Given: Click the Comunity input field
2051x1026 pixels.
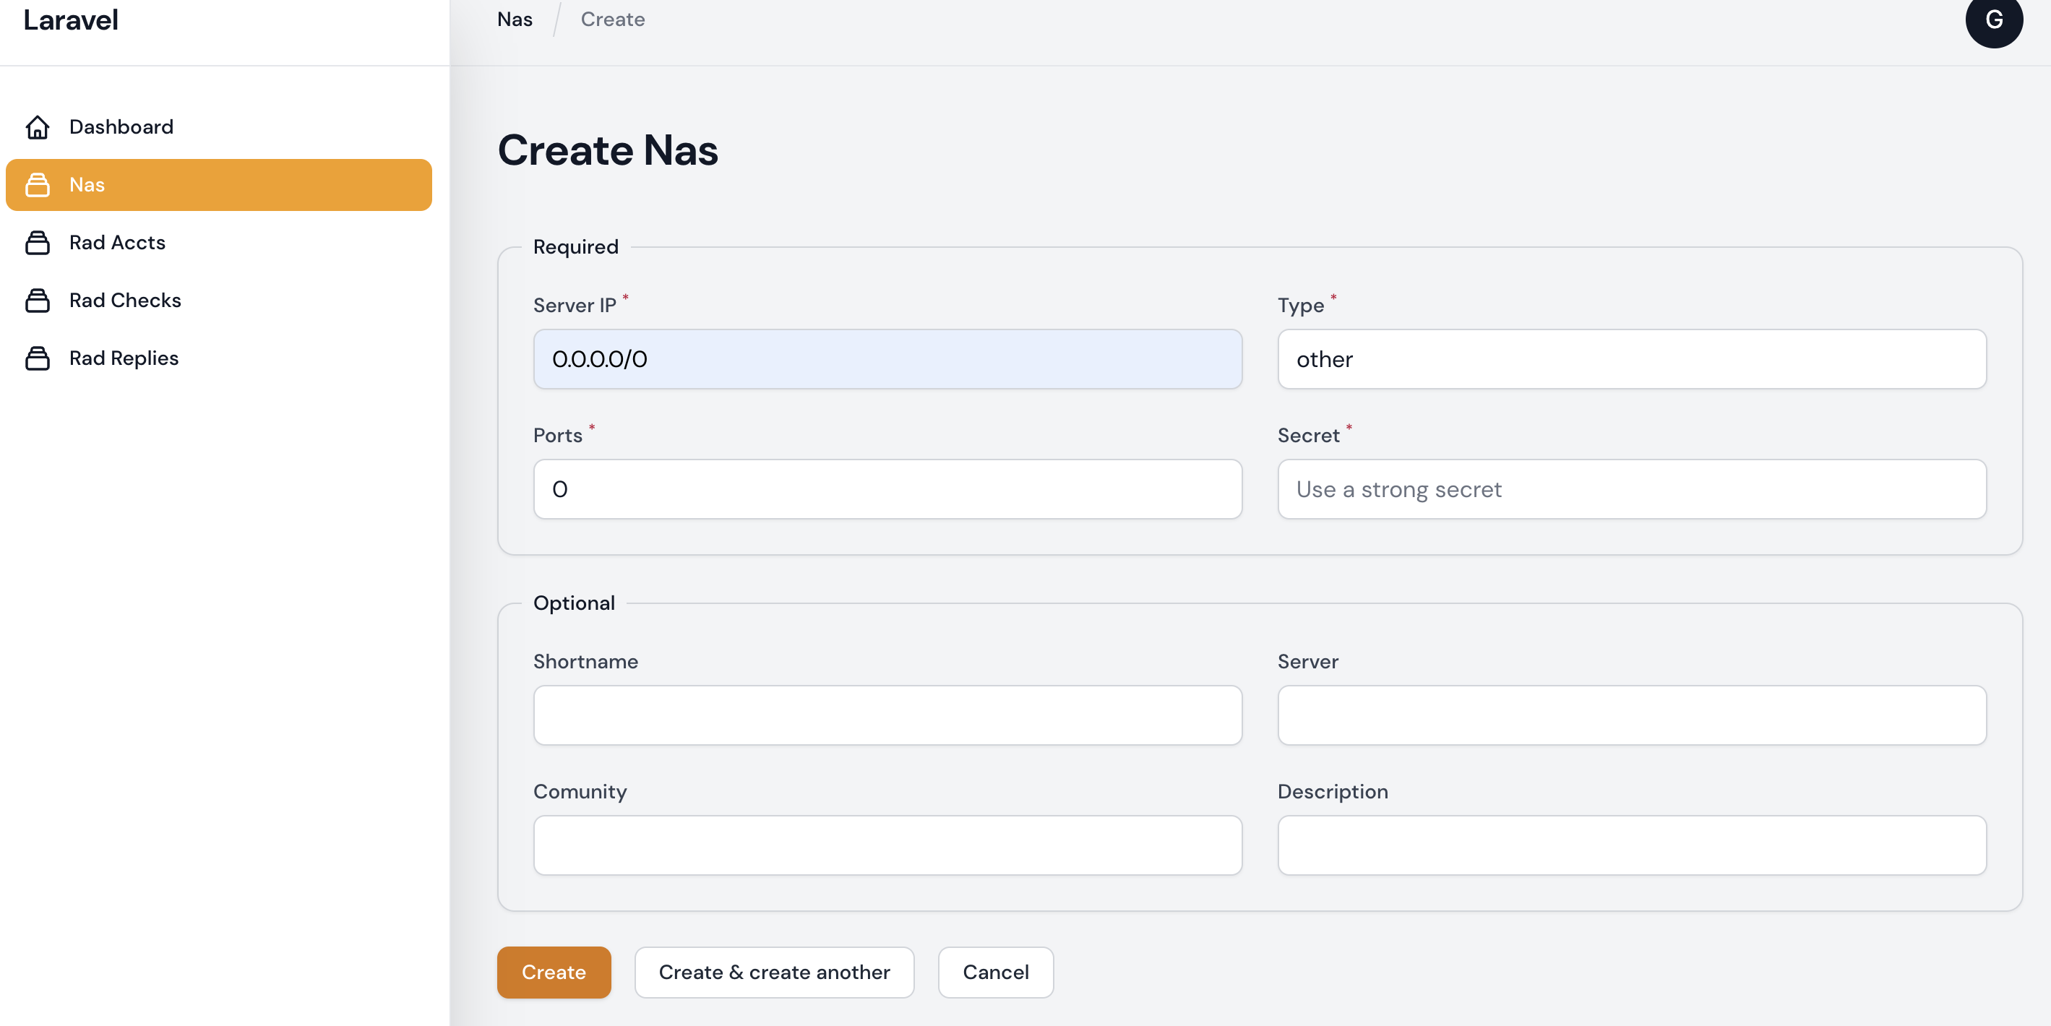Looking at the screenshot, I should click(887, 845).
